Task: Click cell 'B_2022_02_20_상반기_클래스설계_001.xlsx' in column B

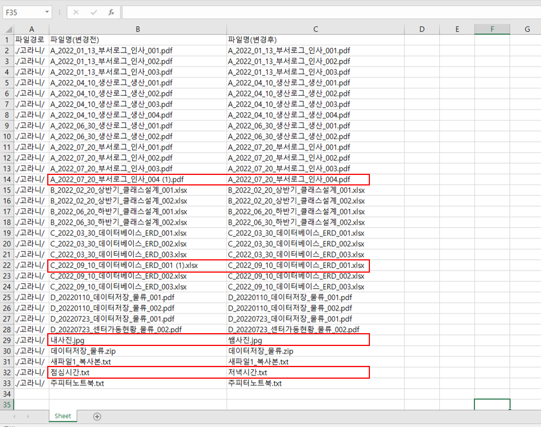Action: pyautogui.click(x=138, y=190)
